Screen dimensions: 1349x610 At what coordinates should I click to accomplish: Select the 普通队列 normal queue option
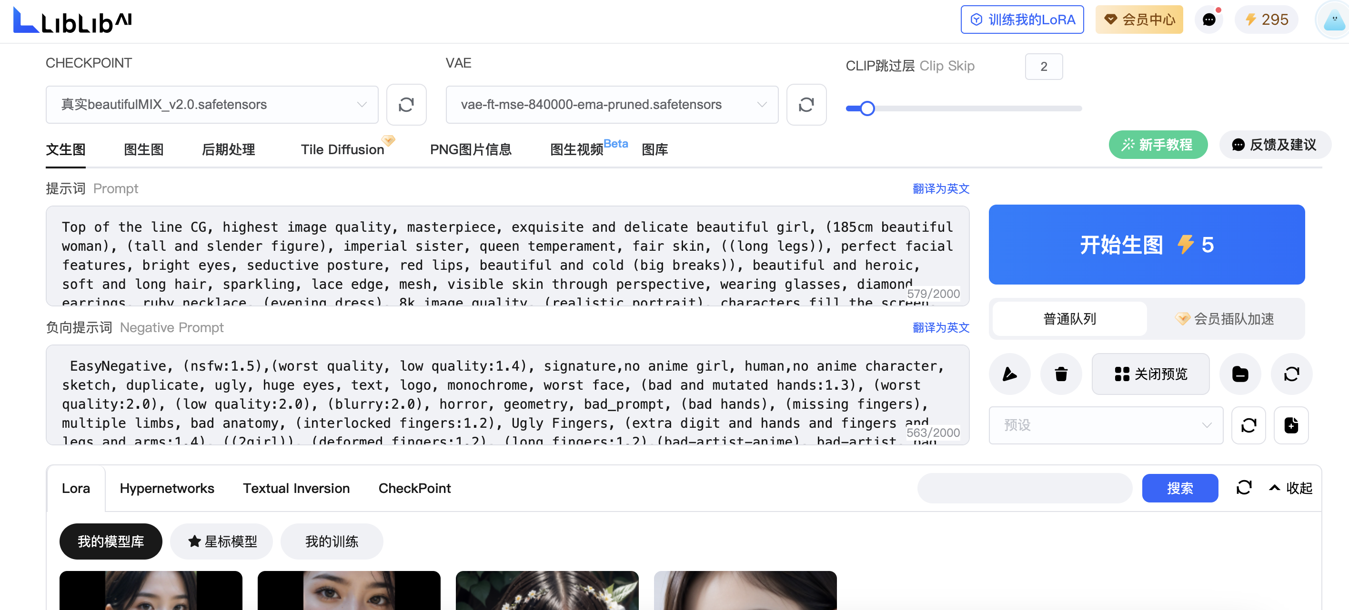pyautogui.click(x=1069, y=319)
